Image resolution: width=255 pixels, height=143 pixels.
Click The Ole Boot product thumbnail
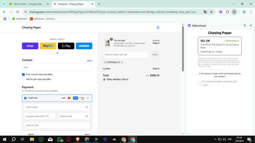107,43
